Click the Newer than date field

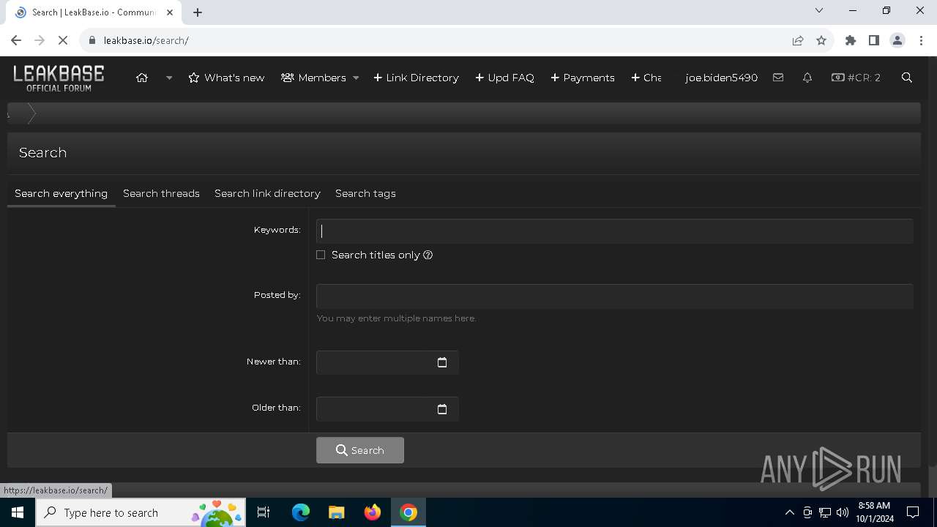pyautogui.click(x=387, y=362)
